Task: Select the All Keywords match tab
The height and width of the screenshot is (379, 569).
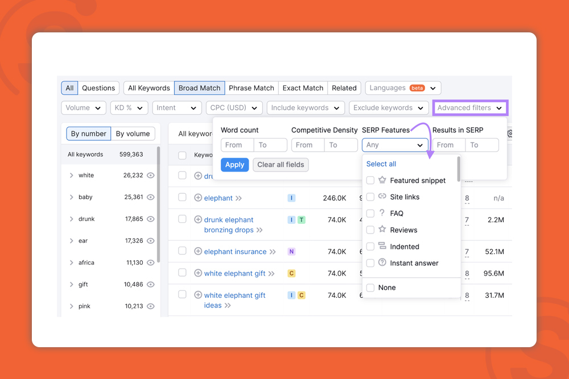Action: tap(149, 88)
